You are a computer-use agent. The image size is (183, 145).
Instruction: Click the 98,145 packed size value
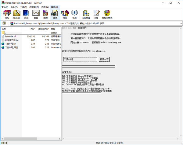pos(45,36)
